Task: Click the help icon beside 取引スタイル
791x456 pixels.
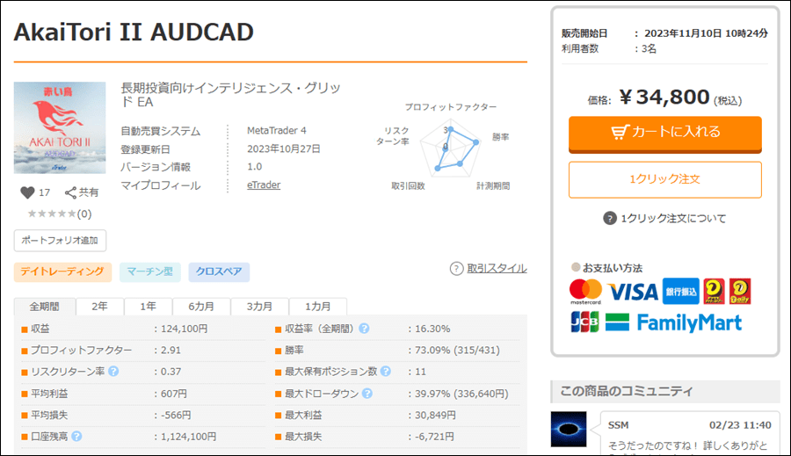Action: tap(456, 269)
